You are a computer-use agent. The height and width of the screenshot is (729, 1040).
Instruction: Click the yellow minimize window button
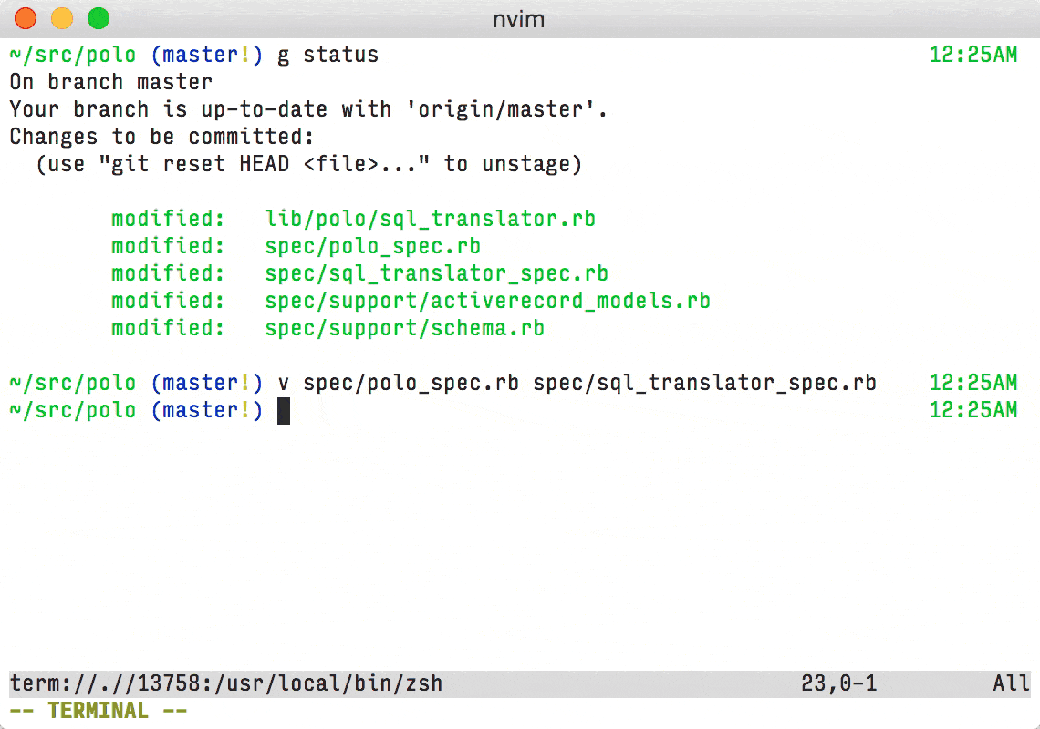click(62, 18)
